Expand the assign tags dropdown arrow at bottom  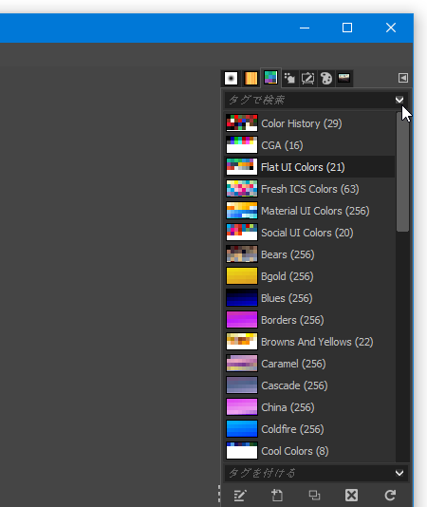pos(399,473)
